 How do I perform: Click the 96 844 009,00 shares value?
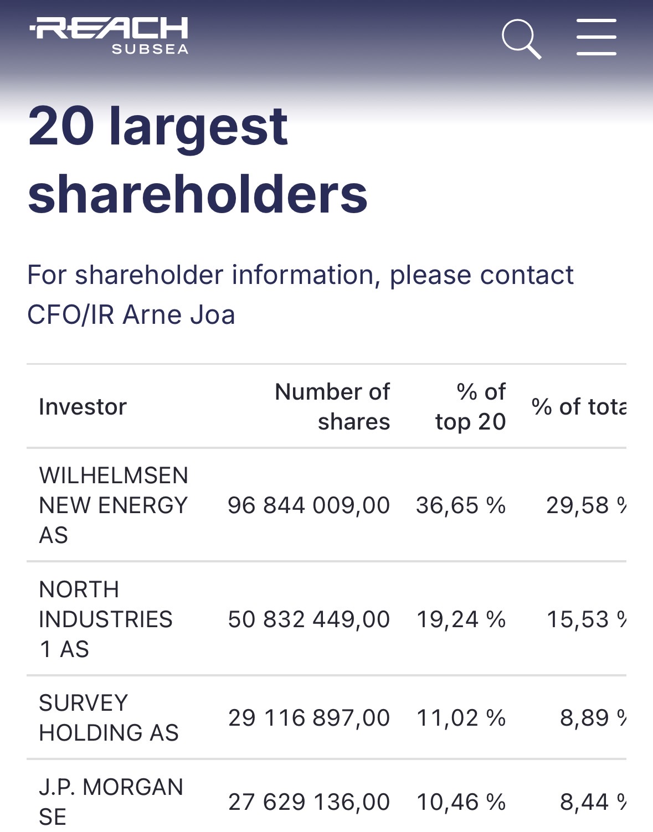[308, 505]
